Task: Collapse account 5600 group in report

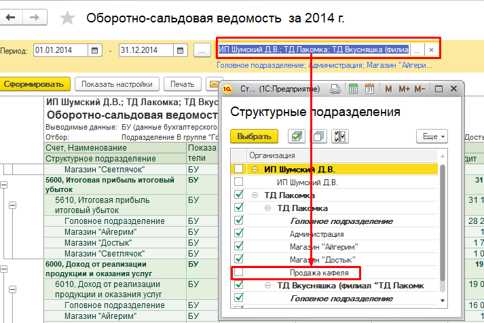Action: pyautogui.click(x=3, y=185)
